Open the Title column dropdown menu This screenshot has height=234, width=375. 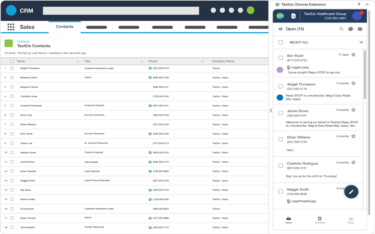(142, 61)
